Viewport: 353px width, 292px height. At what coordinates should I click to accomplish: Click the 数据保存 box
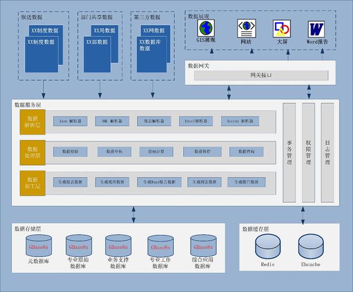click(x=202, y=152)
